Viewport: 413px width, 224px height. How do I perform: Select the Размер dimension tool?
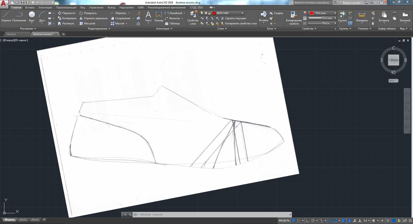point(159,17)
